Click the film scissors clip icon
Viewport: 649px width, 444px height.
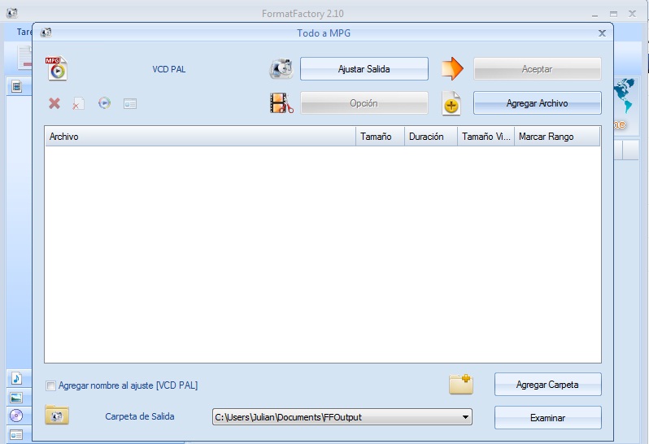(x=281, y=103)
